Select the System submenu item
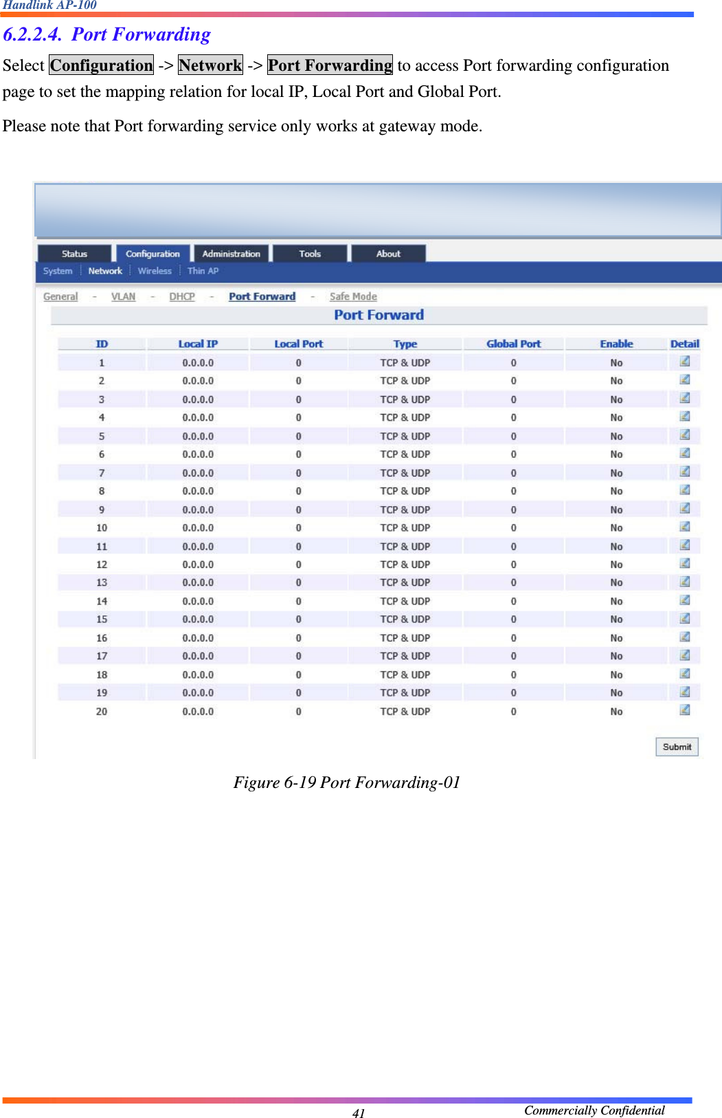This screenshot has height=1118, width=722. (58, 271)
